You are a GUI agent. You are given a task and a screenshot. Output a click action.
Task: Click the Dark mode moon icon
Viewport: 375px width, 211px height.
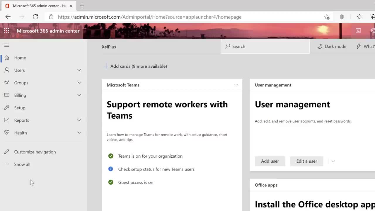[x=320, y=46]
